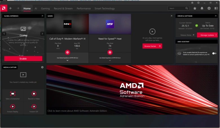Go forward with the right arrow
Viewport: 220px width, 128px height.
tap(18, 8)
